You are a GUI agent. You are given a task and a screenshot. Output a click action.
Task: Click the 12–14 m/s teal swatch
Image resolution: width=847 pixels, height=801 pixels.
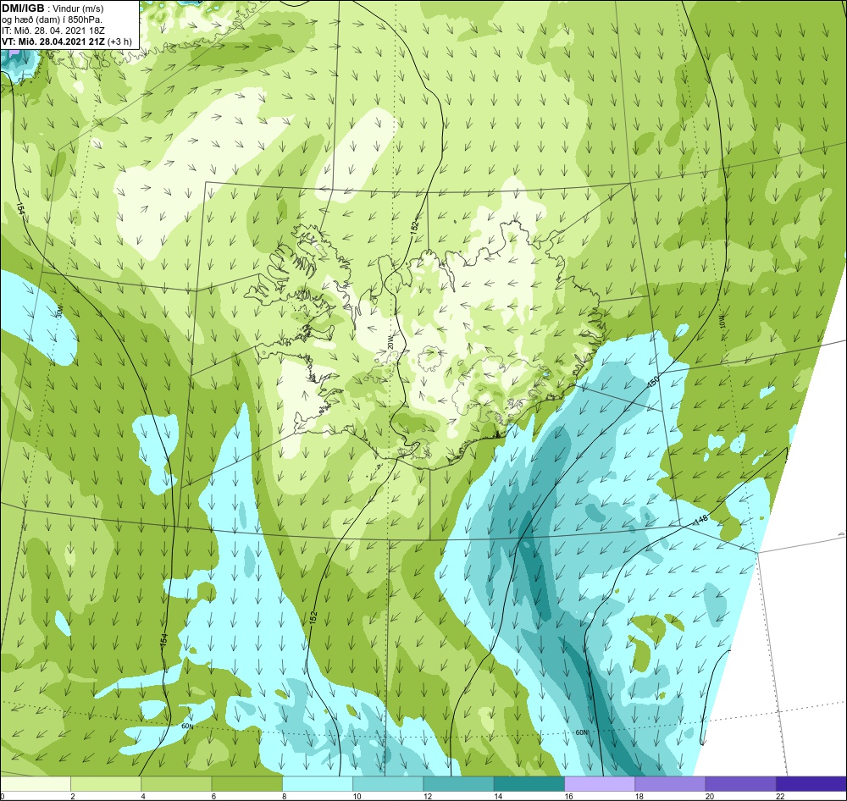click(458, 783)
